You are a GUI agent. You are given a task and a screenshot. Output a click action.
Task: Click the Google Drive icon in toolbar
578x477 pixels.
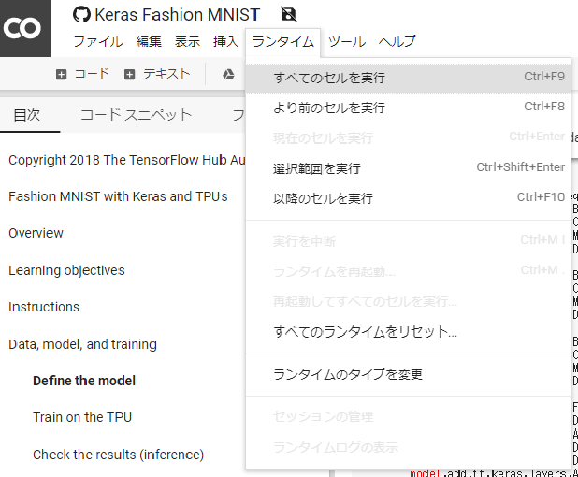[228, 74]
